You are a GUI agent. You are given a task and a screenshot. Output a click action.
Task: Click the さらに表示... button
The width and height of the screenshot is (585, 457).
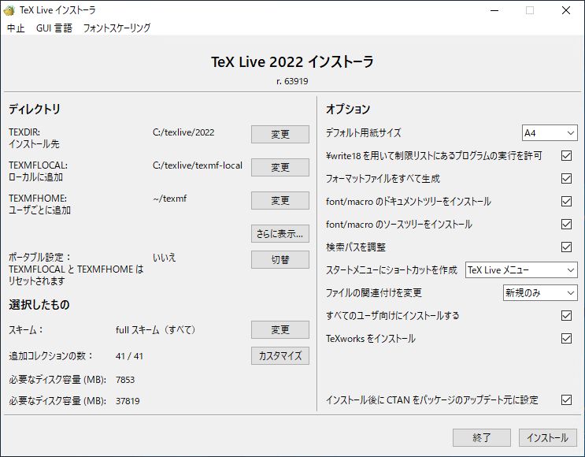pyautogui.click(x=280, y=234)
